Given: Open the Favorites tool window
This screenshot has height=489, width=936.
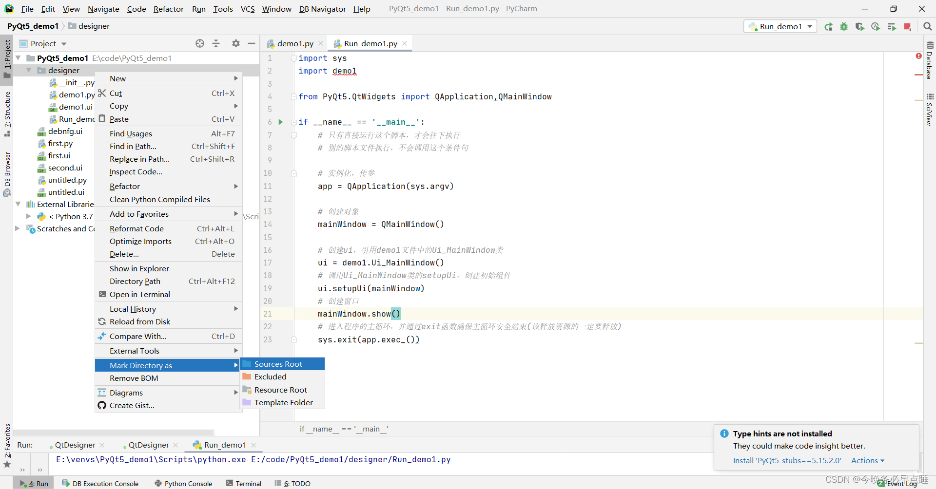Looking at the screenshot, I should pos(7,446).
